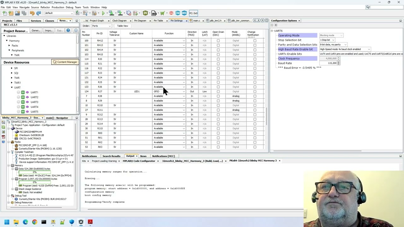Click the LED1 custom name cell
Screen dimensions: 404x227
tap(136, 91)
